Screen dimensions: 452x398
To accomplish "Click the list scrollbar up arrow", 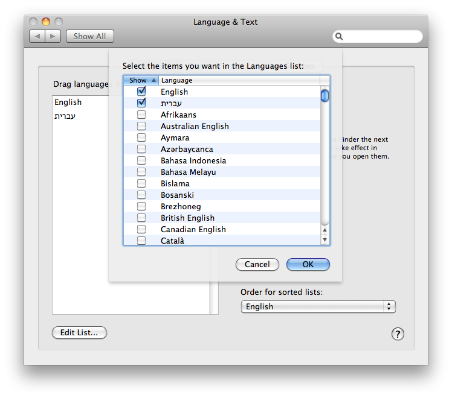I will coord(325,230).
